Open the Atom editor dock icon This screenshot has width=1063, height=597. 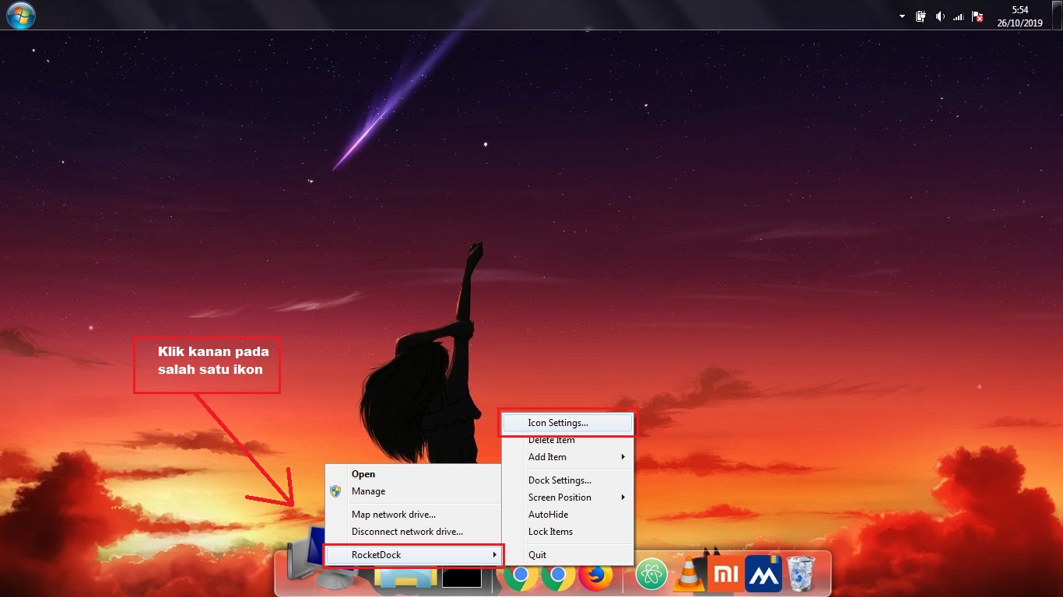pos(652,575)
